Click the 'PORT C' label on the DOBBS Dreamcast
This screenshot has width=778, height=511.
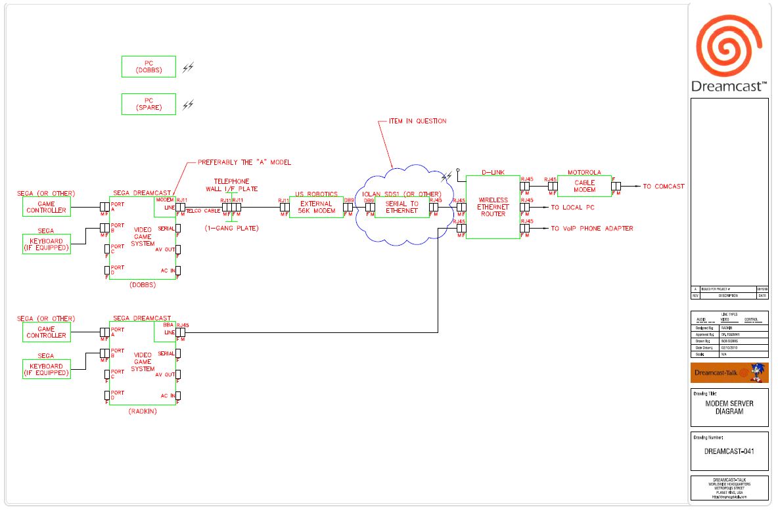[x=117, y=248]
